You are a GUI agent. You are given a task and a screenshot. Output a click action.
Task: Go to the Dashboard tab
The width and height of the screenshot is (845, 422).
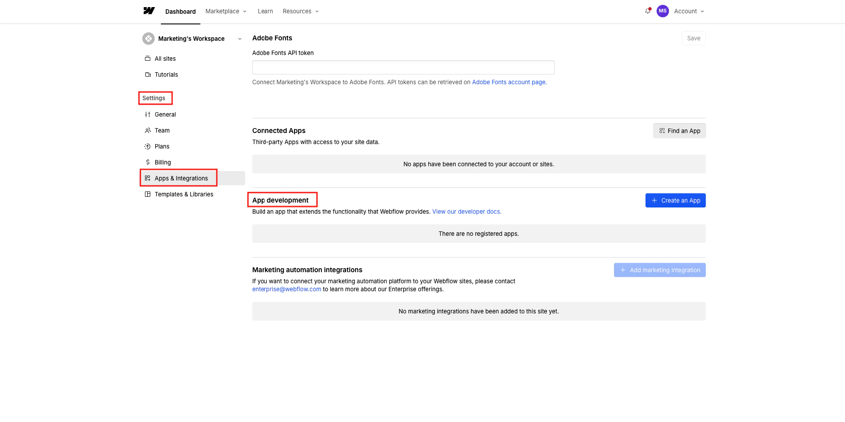[x=180, y=12]
